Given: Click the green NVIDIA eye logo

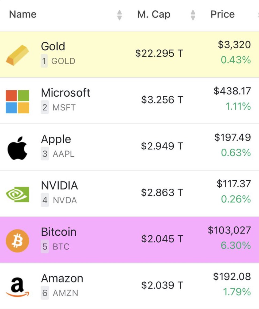Looking at the screenshot, I should 17,194.
